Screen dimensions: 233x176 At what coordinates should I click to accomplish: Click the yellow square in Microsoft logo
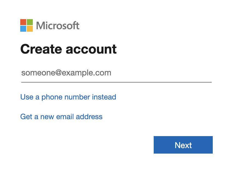click(x=30, y=29)
